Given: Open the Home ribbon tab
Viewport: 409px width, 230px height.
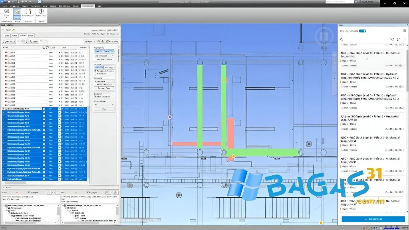Looking at the screenshot, I should click(4, 6).
